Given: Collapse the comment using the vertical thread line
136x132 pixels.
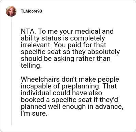Looking at the screenshot, I should [11, 71].
